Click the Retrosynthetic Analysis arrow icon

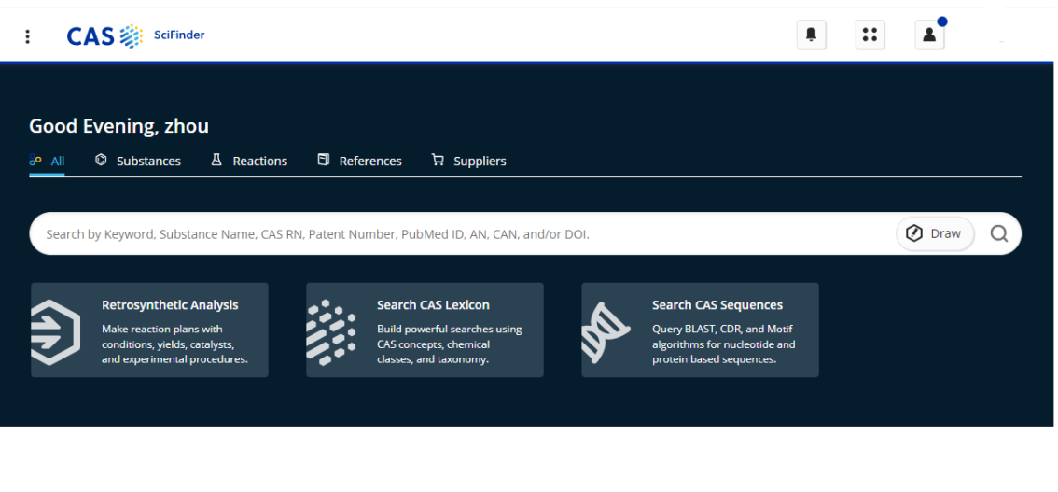coord(55,331)
